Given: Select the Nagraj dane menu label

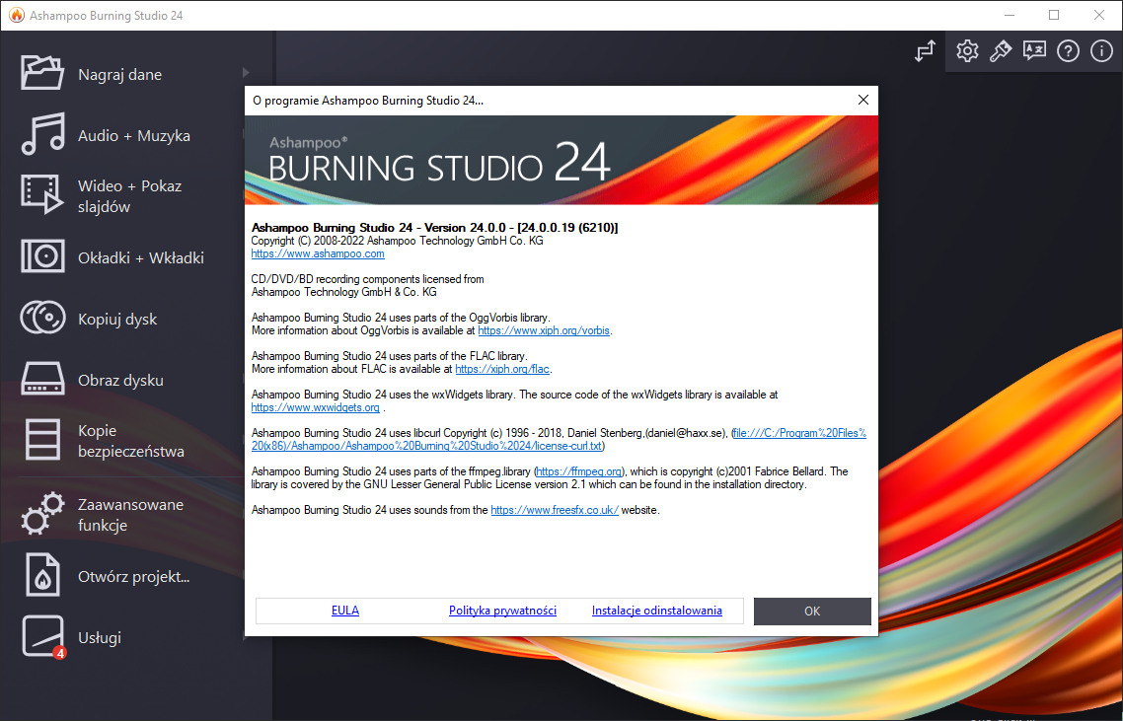Looking at the screenshot, I should point(119,74).
